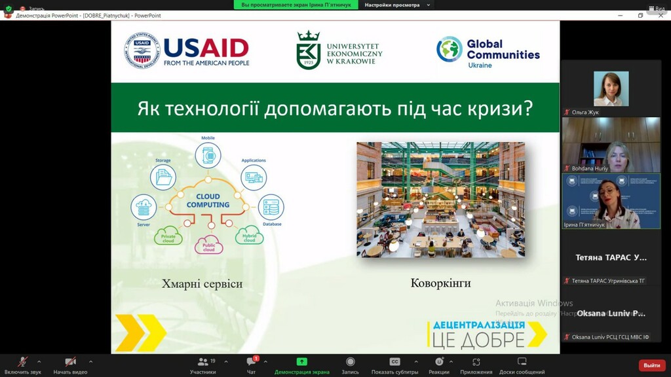This screenshot has height=377, width=671.
Task: Open the Reactions smiley icon
Action: pyautogui.click(x=439, y=361)
